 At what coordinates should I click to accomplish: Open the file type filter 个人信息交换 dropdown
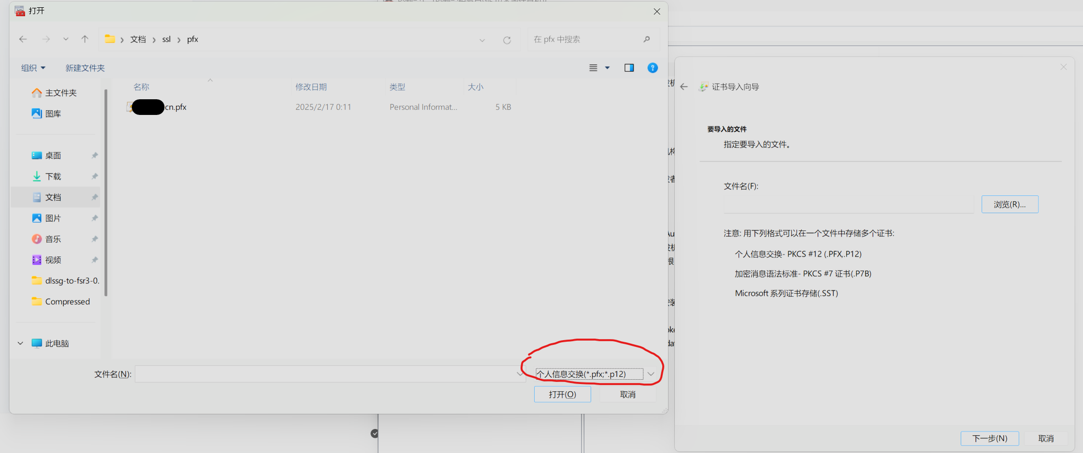click(x=595, y=374)
